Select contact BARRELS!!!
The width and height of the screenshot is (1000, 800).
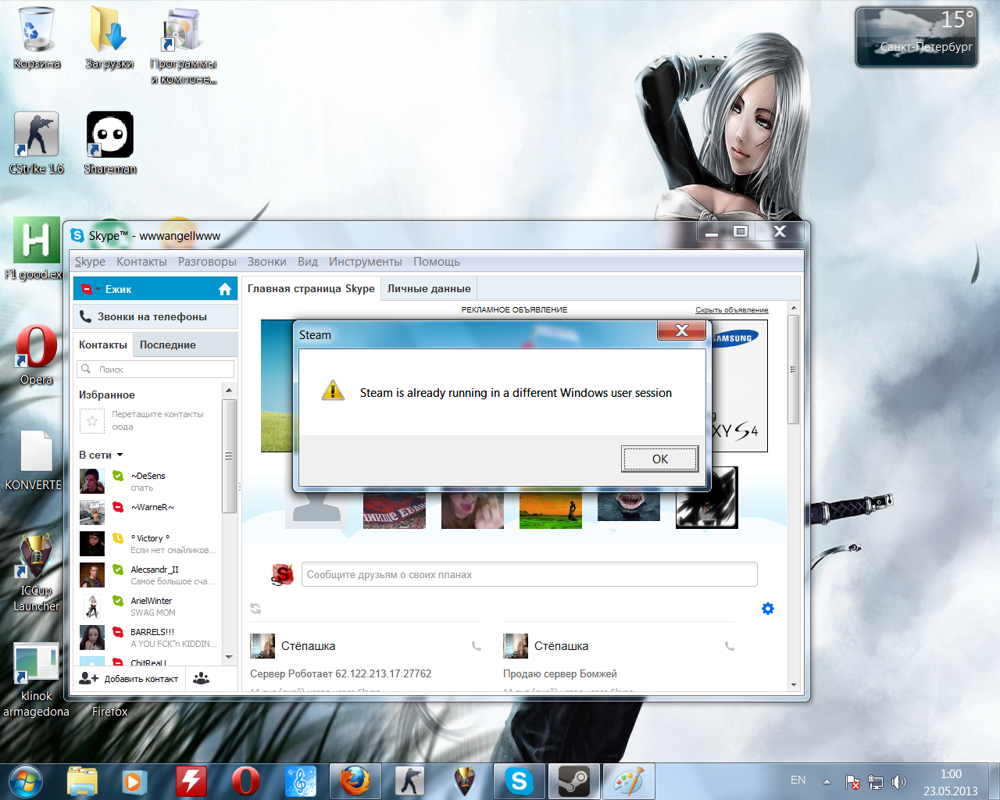click(x=148, y=637)
